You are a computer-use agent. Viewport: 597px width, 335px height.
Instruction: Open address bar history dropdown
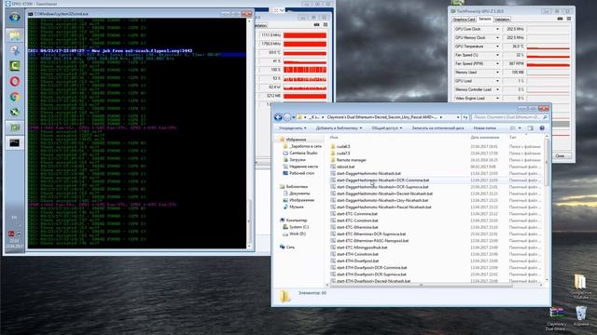[458, 117]
